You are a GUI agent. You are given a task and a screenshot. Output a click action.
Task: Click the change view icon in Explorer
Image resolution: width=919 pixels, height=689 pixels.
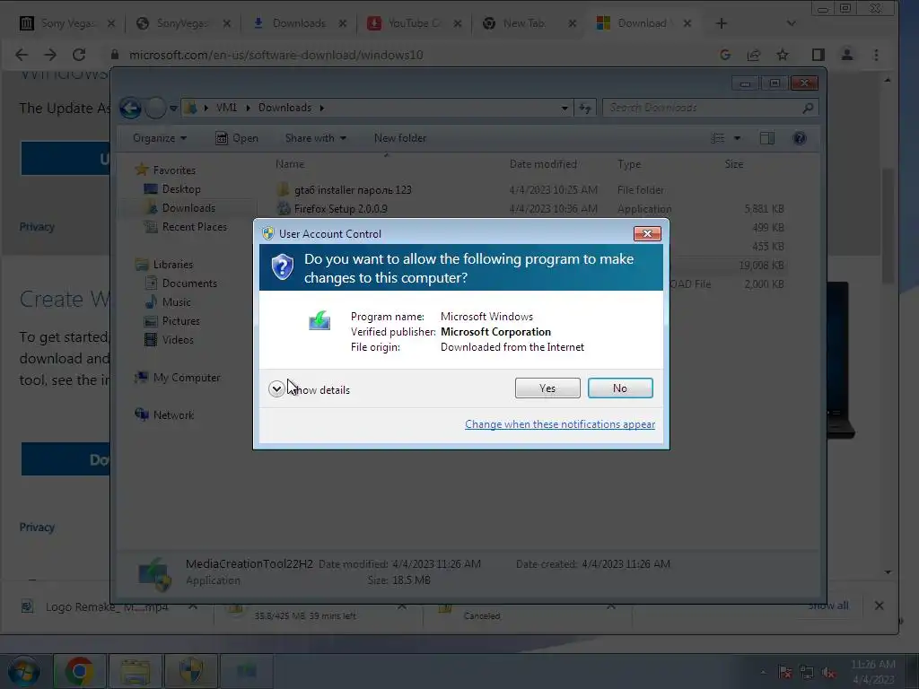coord(718,138)
